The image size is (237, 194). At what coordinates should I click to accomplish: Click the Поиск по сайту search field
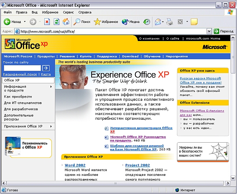pyautogui.click(x=22, y=68)
